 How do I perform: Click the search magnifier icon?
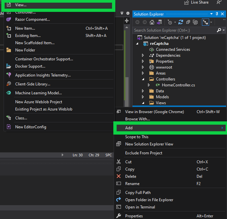pyautogui.click(x=219, y=30)
